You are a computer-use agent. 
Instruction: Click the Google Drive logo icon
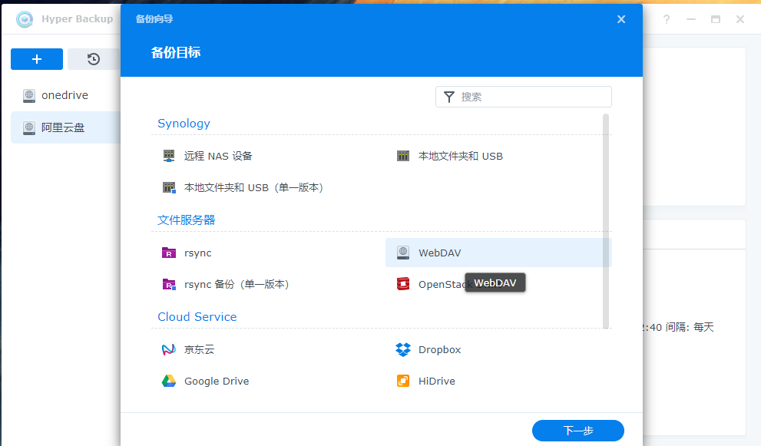pos(168,381)
